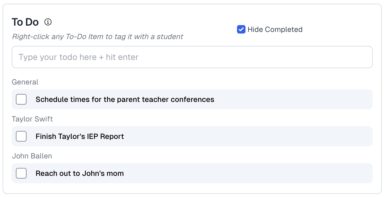Uncheck the Hide Completed checkbox

(241, 29)
